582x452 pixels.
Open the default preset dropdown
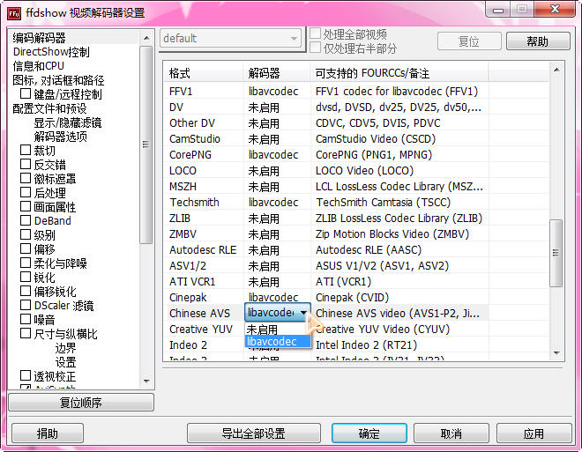click(x=230, y=38)
